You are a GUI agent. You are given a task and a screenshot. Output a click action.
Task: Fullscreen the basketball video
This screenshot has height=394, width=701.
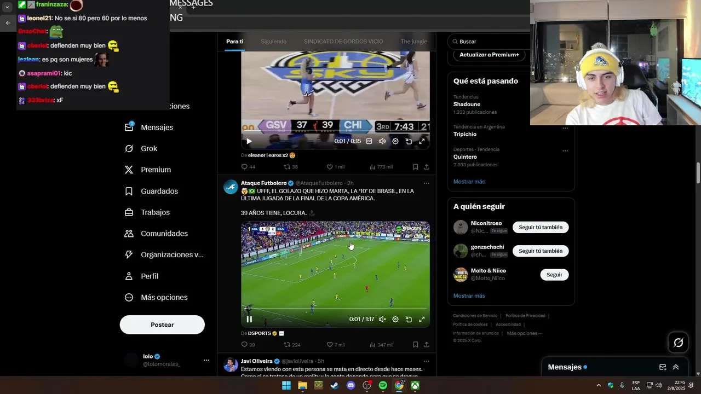click(x=422, y=141)
